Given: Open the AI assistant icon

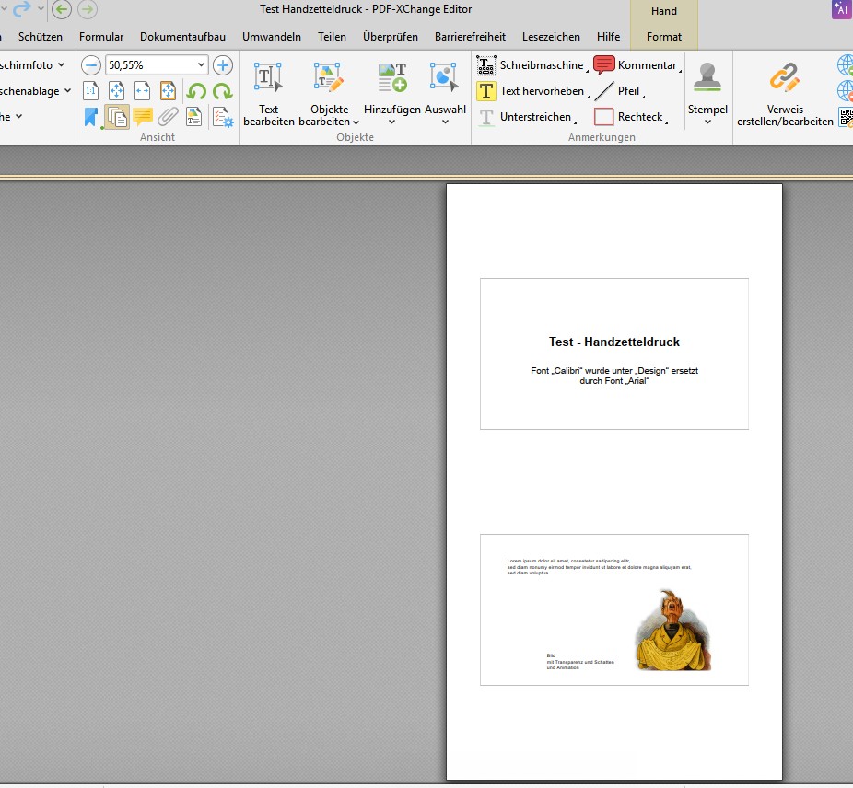Looking at the screenshot, I should click(x=842, y=9).
